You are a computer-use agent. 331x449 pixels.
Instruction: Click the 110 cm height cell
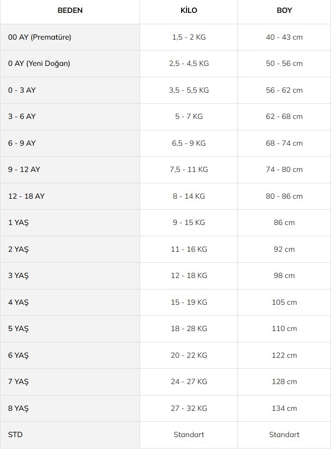pos(284,329)
